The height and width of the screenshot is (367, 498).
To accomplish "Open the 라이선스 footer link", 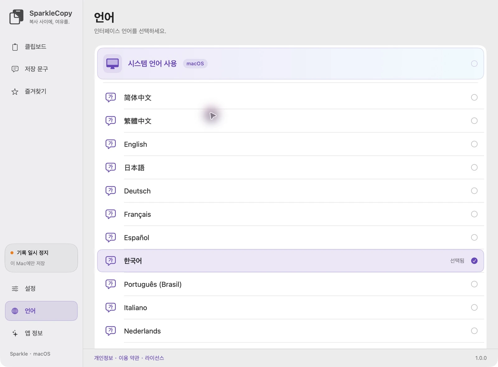I will (154, 358).
